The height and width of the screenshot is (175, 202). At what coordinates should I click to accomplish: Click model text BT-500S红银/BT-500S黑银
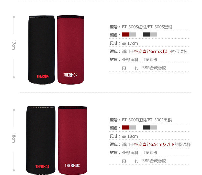pyautogui.click(x=147, y=27)
